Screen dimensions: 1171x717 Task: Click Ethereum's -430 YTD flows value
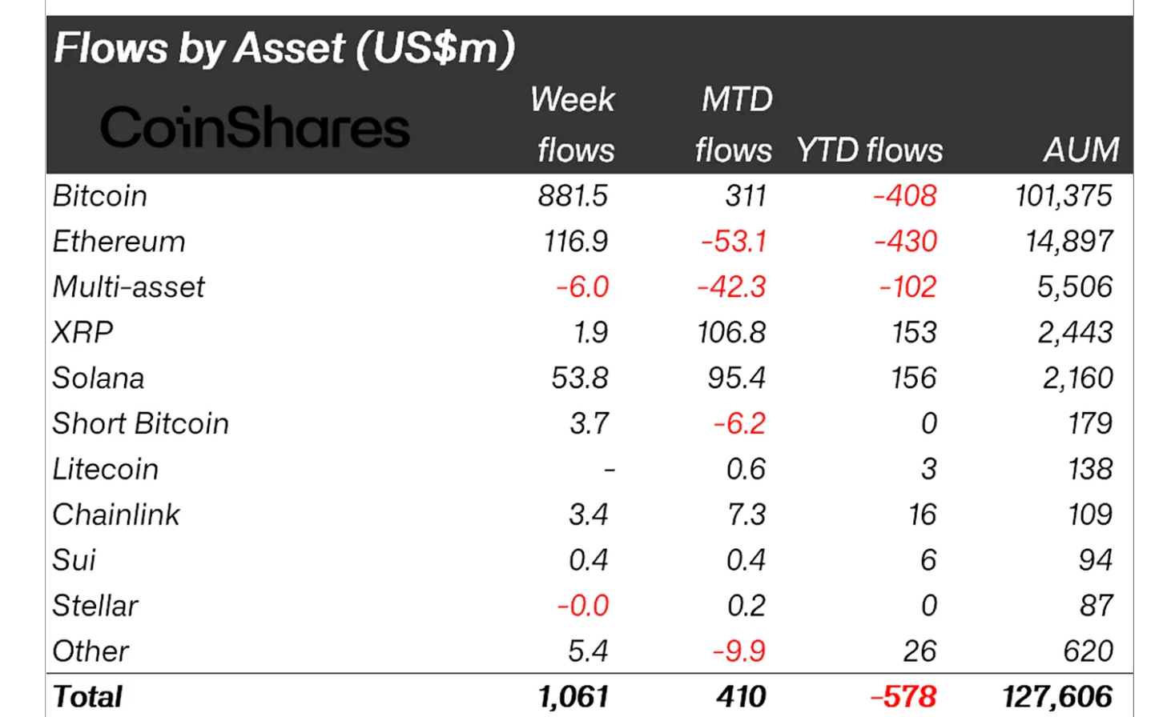[x=905, y=242]
